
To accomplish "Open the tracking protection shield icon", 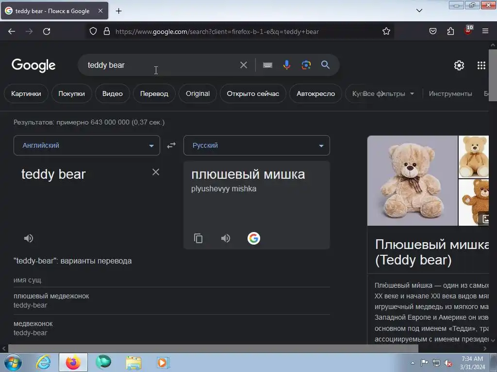I will tap(93, 31).
